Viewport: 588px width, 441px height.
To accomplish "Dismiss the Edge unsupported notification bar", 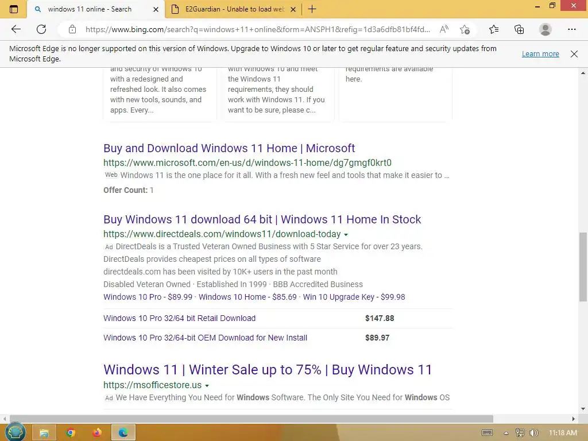I will [x=574, y=53].
